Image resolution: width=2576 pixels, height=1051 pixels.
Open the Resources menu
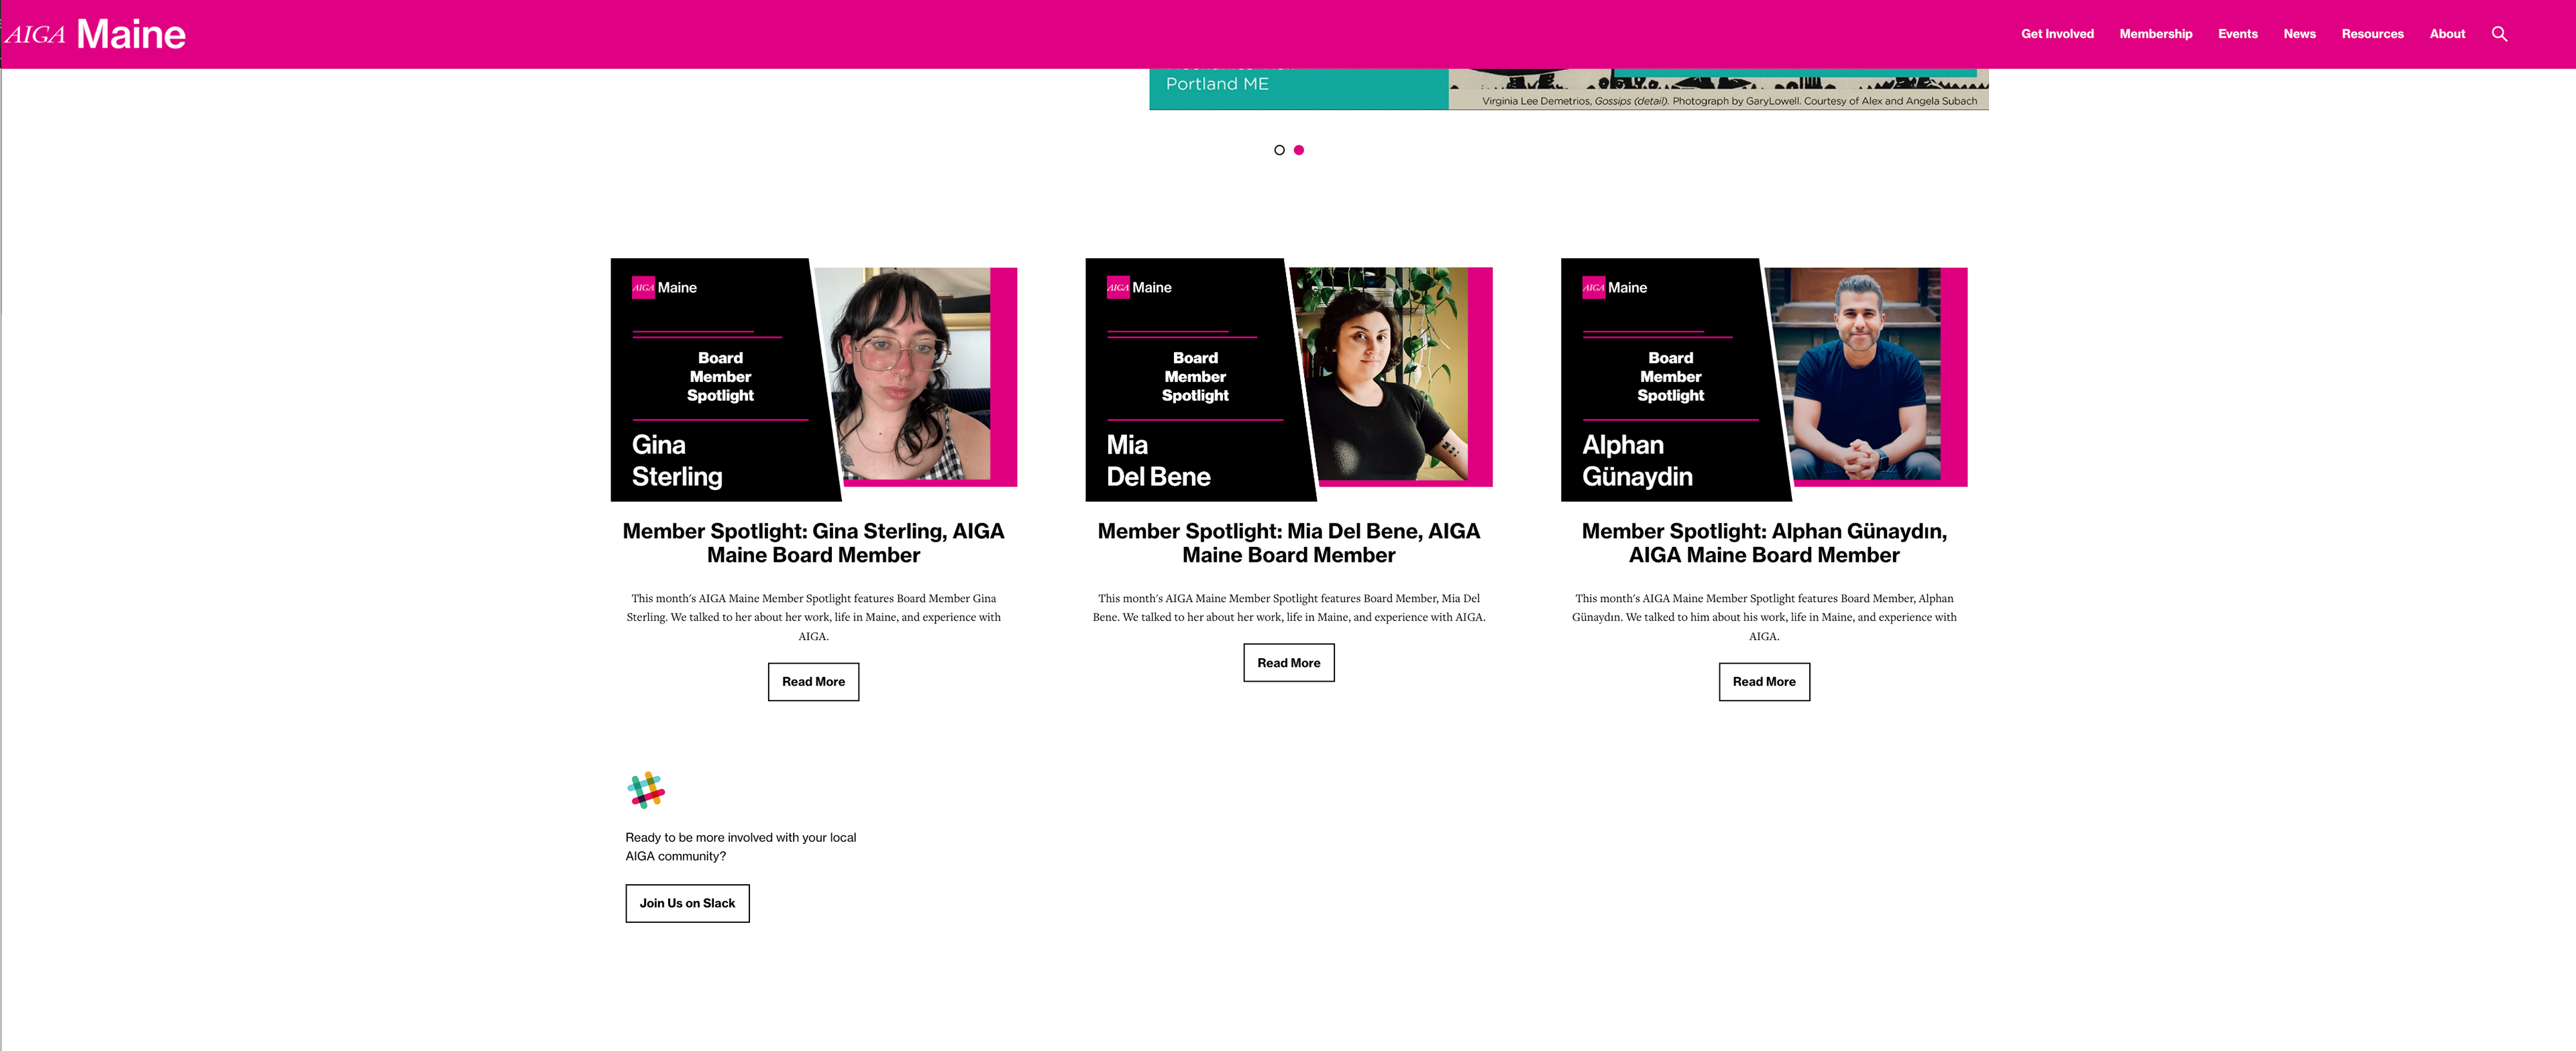(2372, 34)
